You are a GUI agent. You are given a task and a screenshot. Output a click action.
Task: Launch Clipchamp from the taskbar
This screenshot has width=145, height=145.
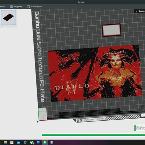point(25,142)
